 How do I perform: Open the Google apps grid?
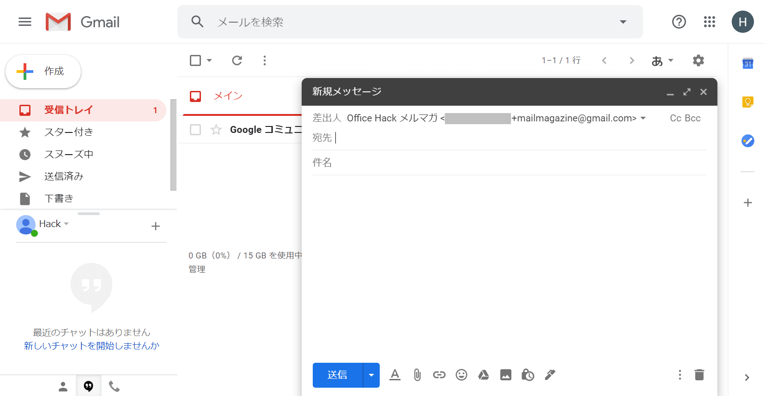(x=709, y=22)
